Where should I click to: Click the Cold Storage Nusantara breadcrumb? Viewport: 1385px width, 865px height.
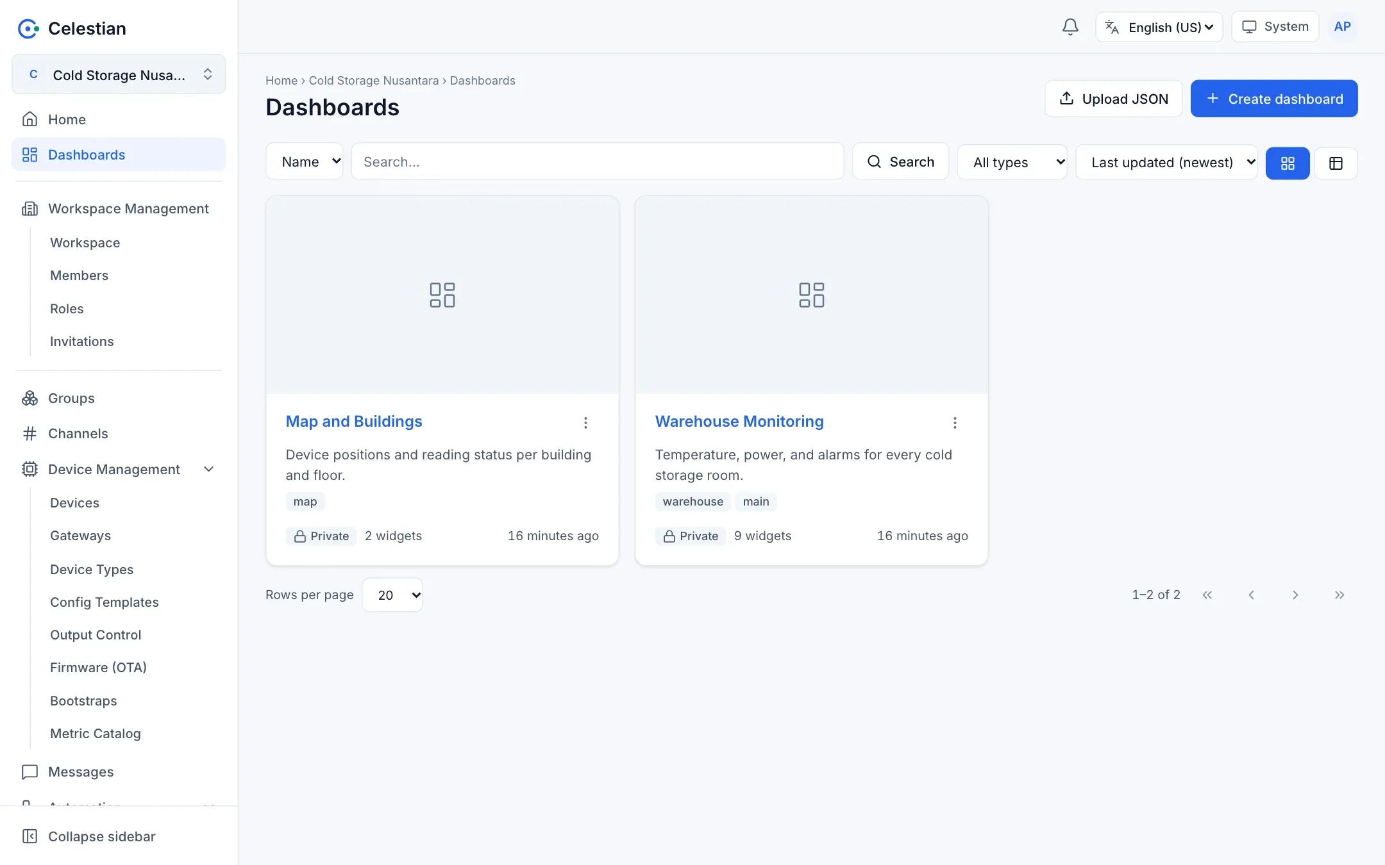point(374,81)
